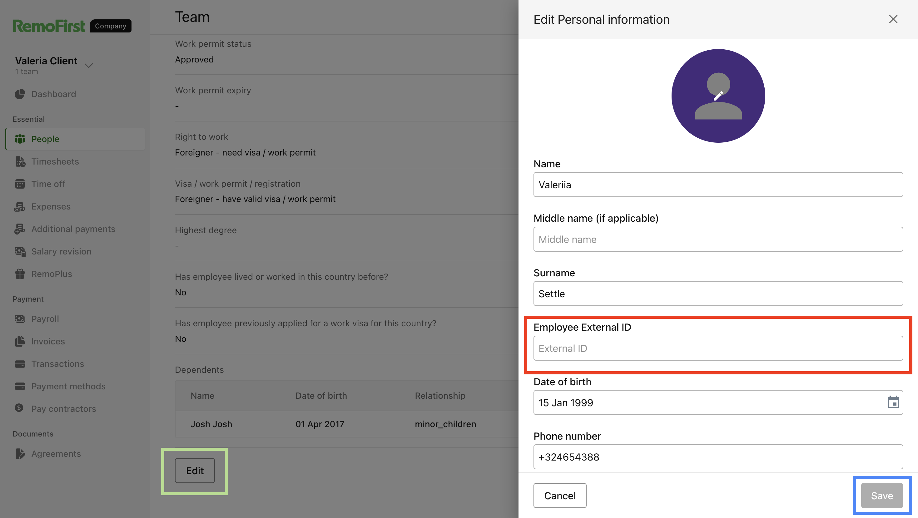Click the Expenses icon

[x=20, y=206]
